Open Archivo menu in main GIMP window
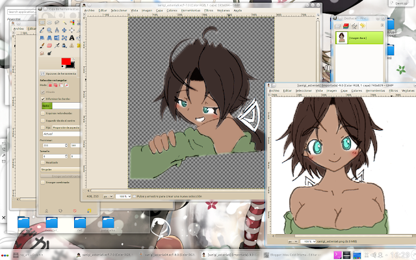416x260 pixels. pos(90,10)
